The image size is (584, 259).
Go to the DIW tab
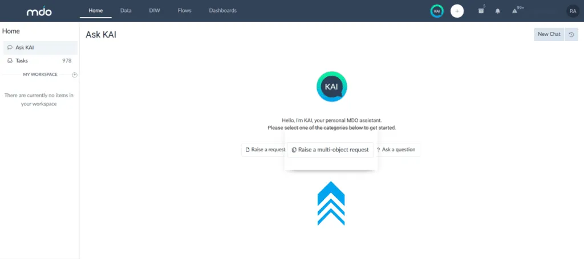point(155,10)
